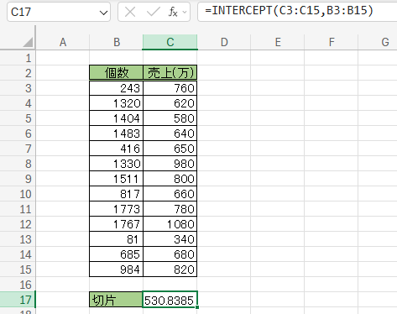Select column F header
Screen dimensions: 397x314
coord(332,42)
